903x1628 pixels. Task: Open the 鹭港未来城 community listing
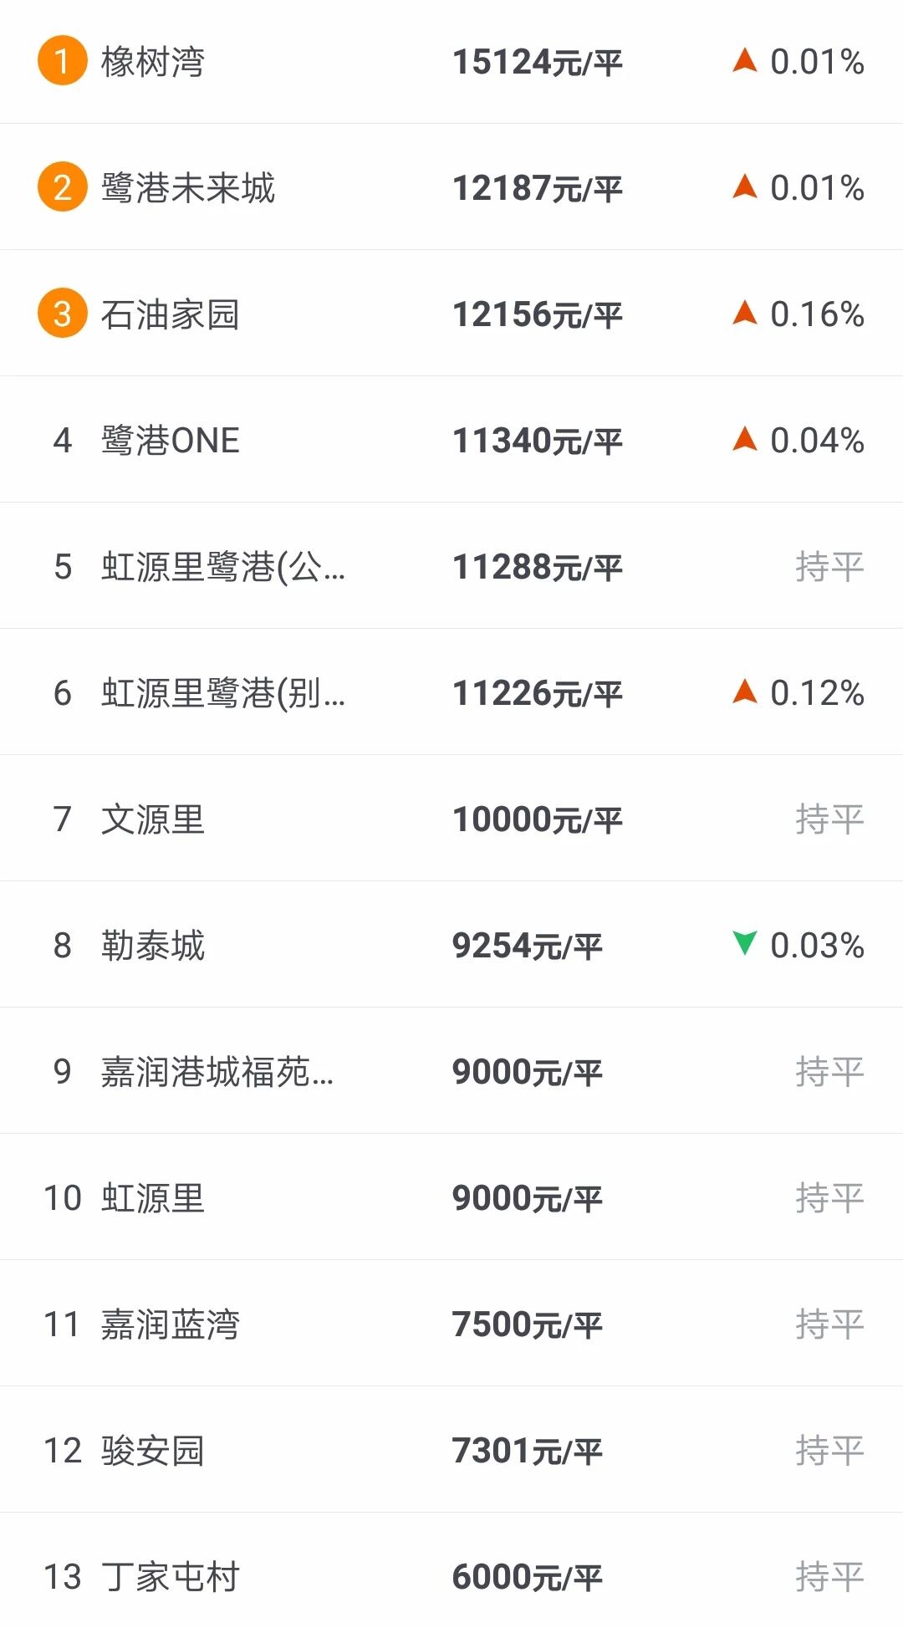click(188, 188)
